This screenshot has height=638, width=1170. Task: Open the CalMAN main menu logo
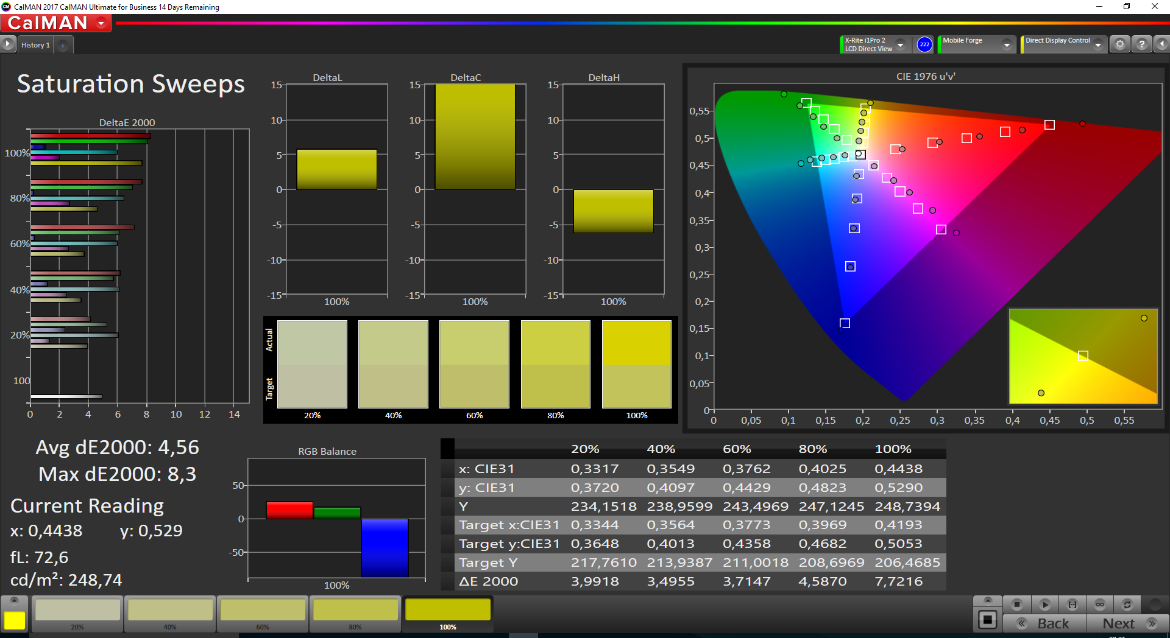[x=55, y=23]
